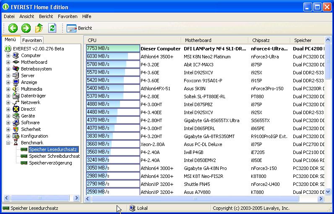Collapse the Benchmark tree node
Screen dimensions: 334x214
point(8,143)
